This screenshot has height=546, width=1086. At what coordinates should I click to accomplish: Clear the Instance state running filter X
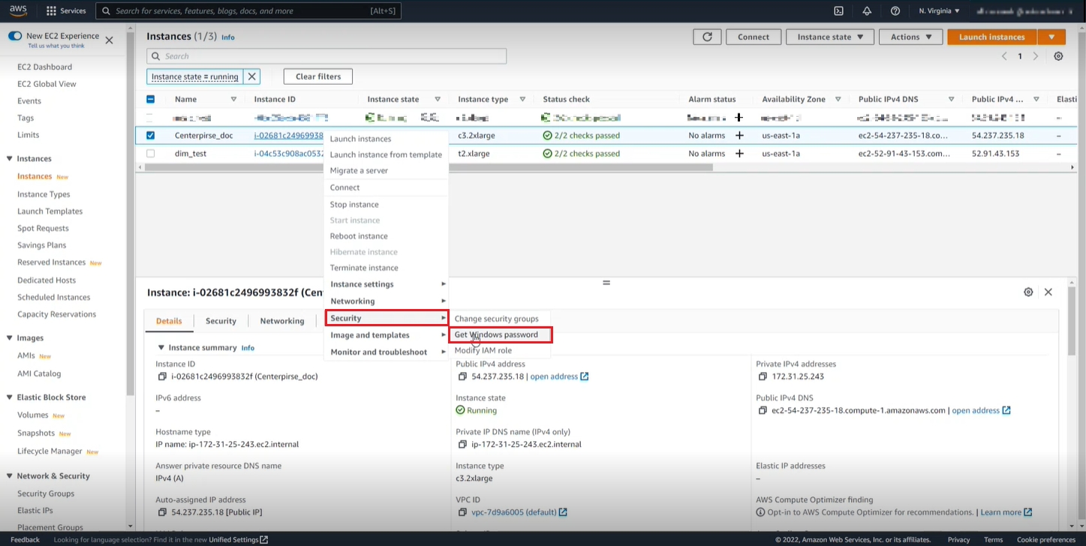(252, 76)
